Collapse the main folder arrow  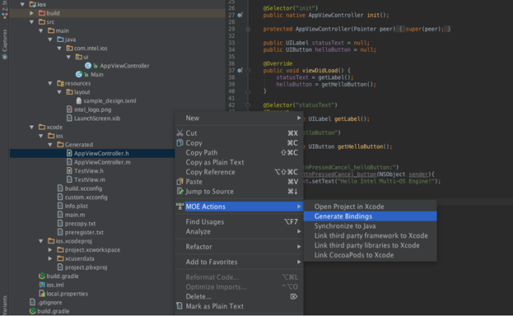tap(41, 30)
